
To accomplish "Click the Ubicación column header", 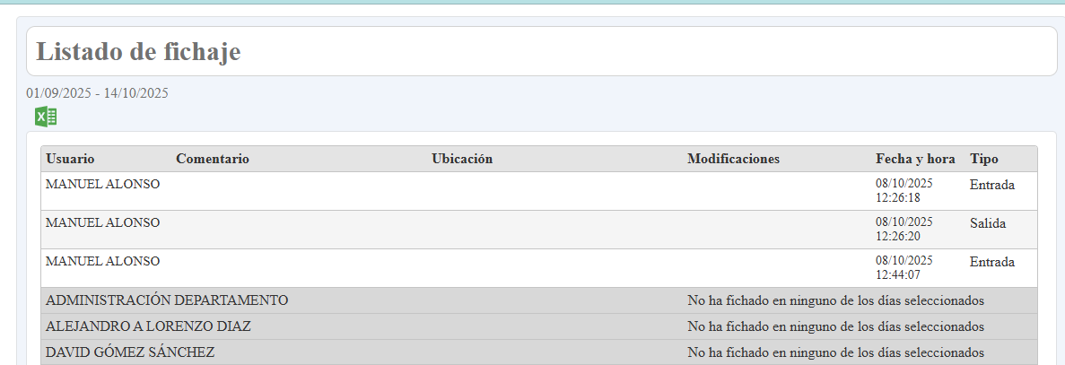I will point(462,159).
